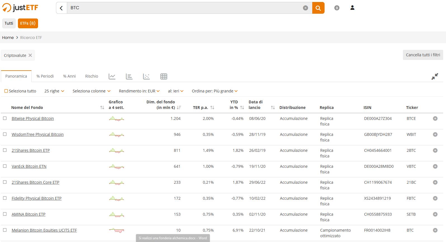446x242 pixels.
Task: Add 21Shares Bitcoin ETP via plus icon
Action: tap(435, 150)
